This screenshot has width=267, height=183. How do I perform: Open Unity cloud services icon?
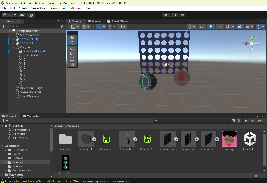click(22, 15)
